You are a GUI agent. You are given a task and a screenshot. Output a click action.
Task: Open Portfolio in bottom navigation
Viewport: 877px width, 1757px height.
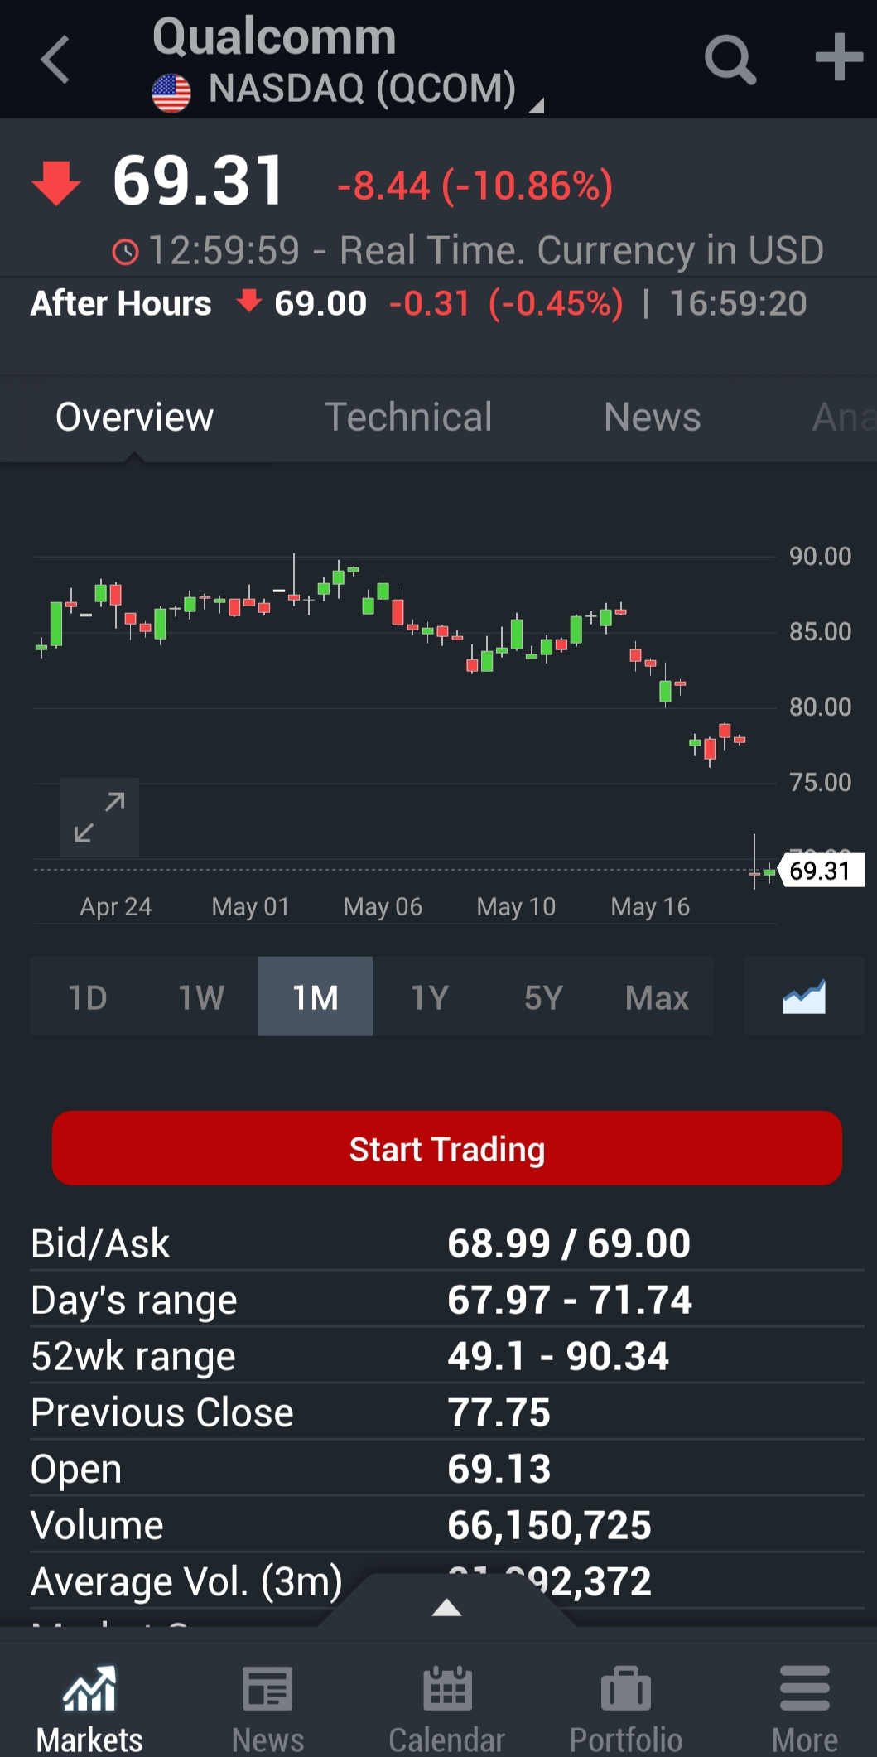click(x=626, y=1710)
